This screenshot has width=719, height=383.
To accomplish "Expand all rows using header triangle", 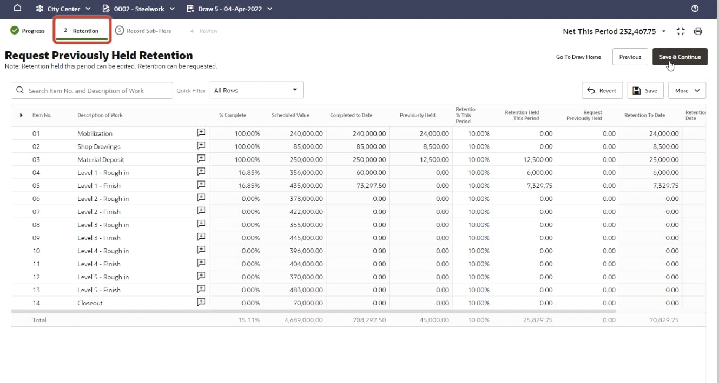I will pyautogui.click(x=21, y=115).
